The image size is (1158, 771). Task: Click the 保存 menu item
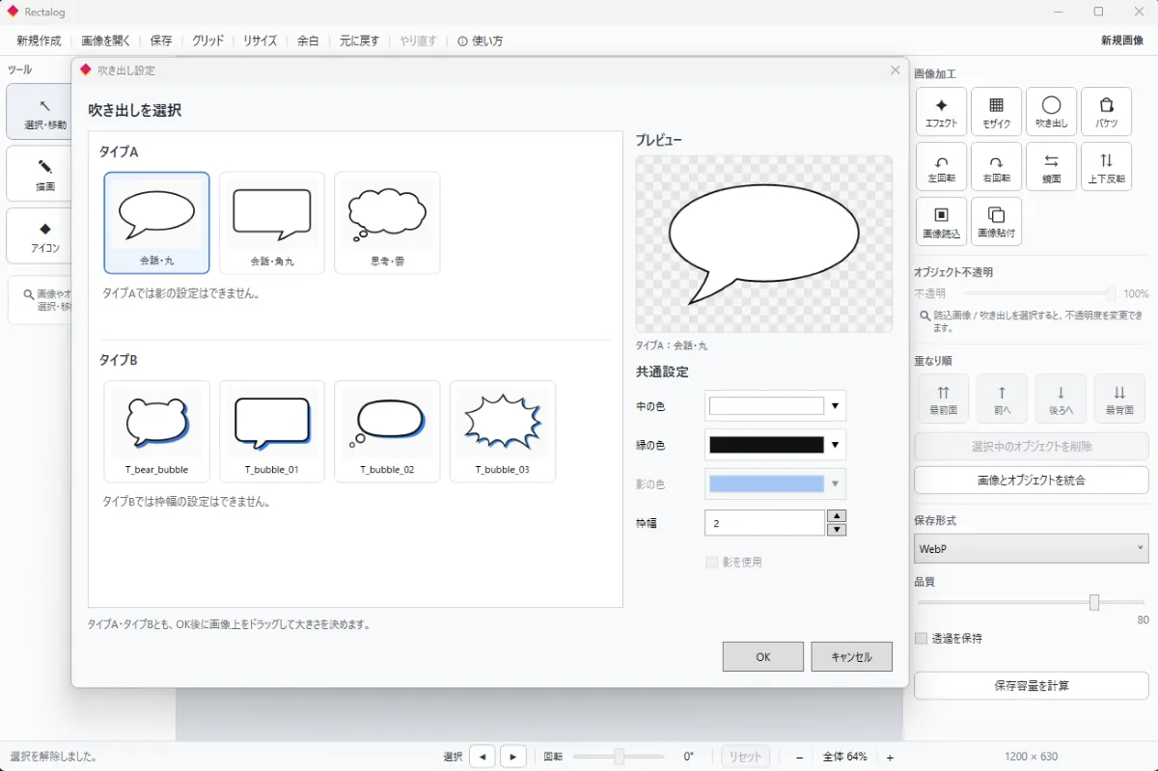point(161,41)
